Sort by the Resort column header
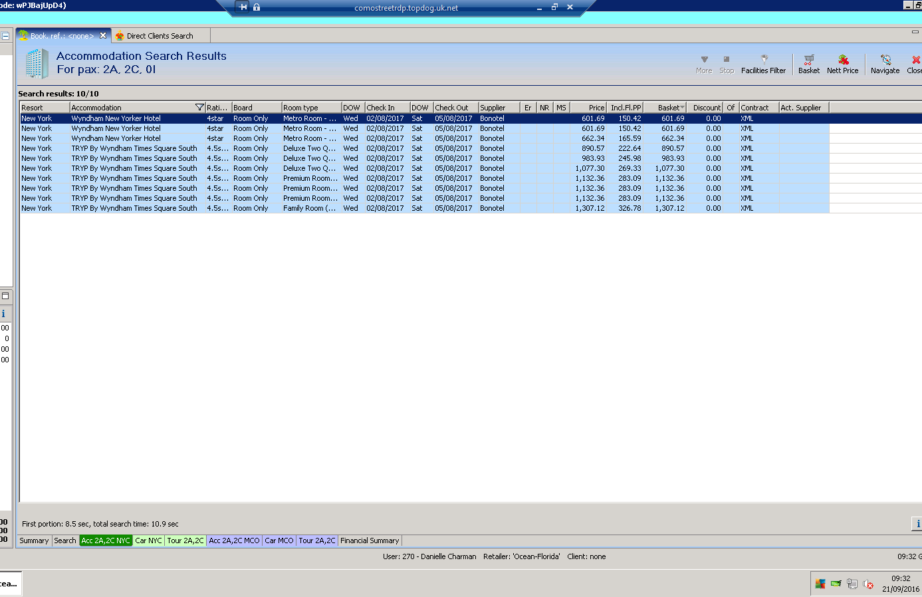Screen dimensions: 922x597 (45, 108)
